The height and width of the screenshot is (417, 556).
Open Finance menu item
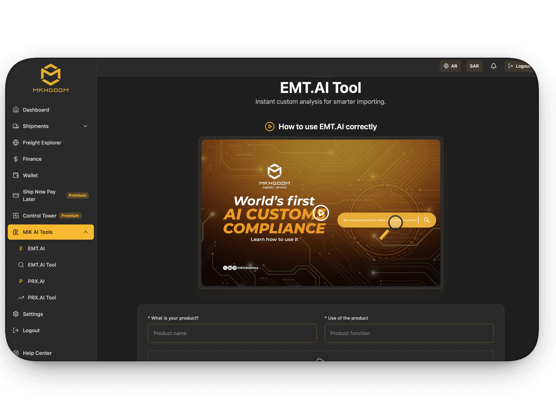pyautogui.click(x=51, y=159)
